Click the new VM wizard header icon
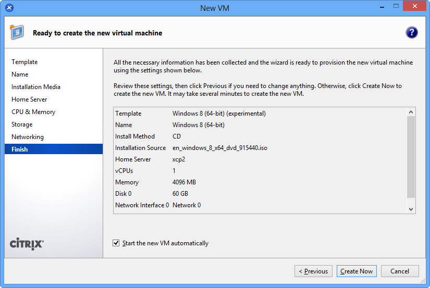This screenshot has height=288, width=430. (x=17, y=32)
